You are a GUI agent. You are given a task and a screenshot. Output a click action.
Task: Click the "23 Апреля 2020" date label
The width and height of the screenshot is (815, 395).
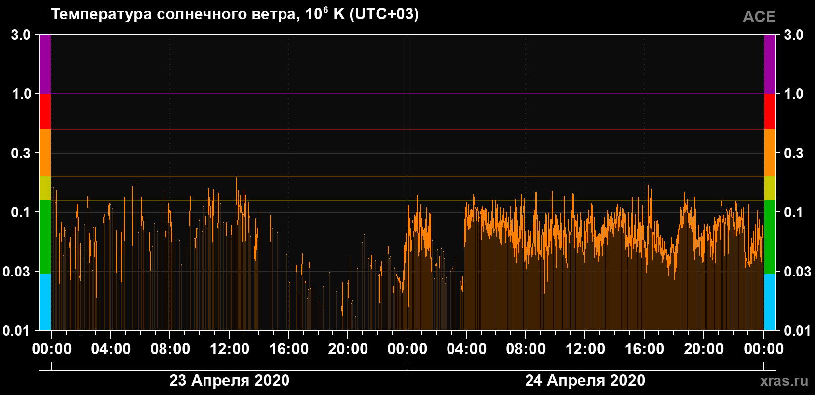pos(229,380)
